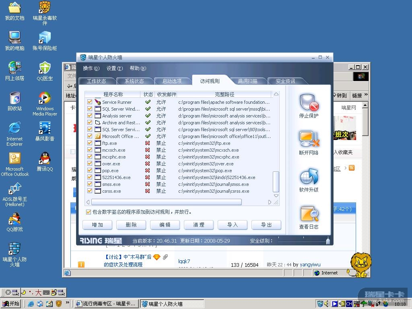Click the horizontal scroll left arrow

[x=88, y=202]
